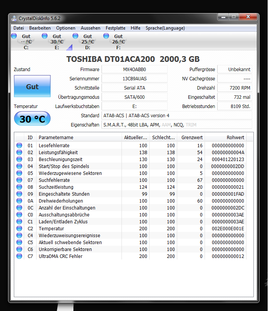Screen dimensions: 268x311
Task: Click the status orb for Drehwiederholungen row
Action: tap(19, 201)
